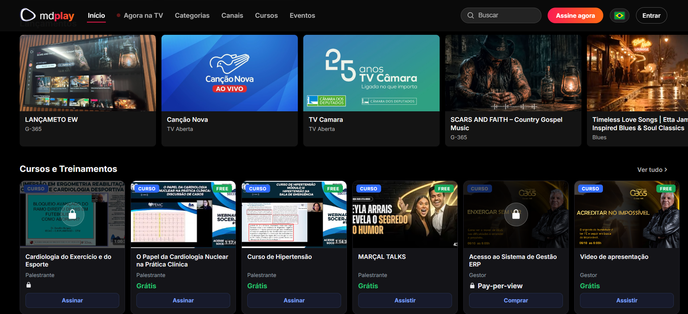Image resolution: width=688 pixels, height=314 pixels.
Task: Click the Acesso ao Sistema de Gestão ERP title
Action: pos(513,260)
